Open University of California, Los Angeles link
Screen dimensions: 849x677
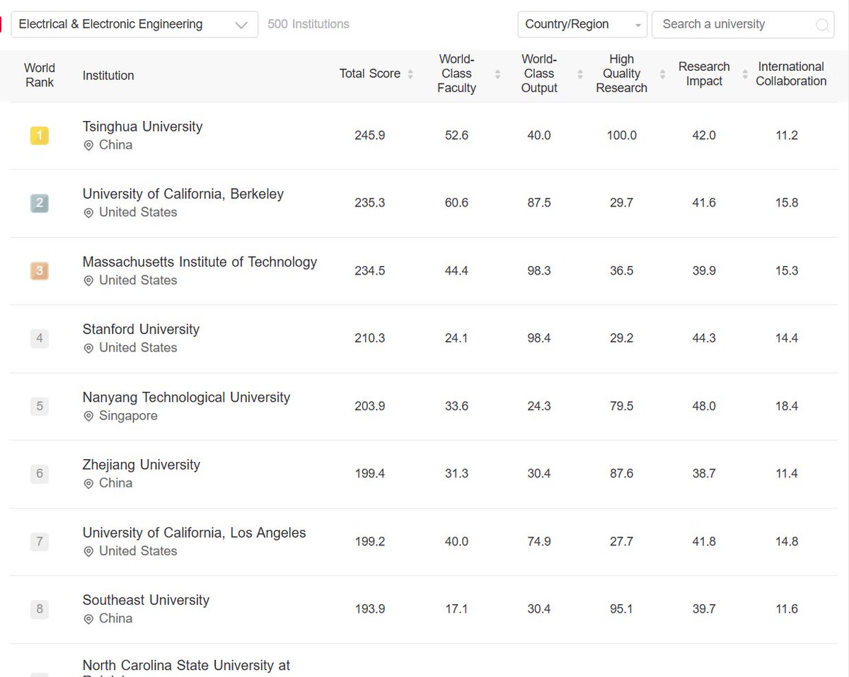click(195, 533)
